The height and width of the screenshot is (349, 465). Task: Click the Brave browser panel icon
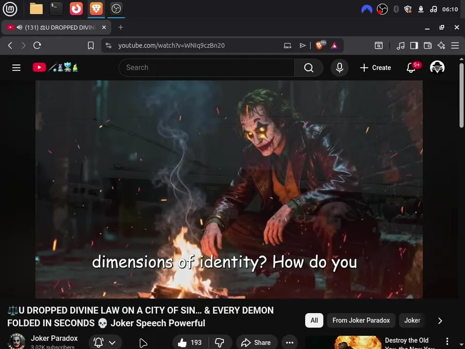point(96,9)
